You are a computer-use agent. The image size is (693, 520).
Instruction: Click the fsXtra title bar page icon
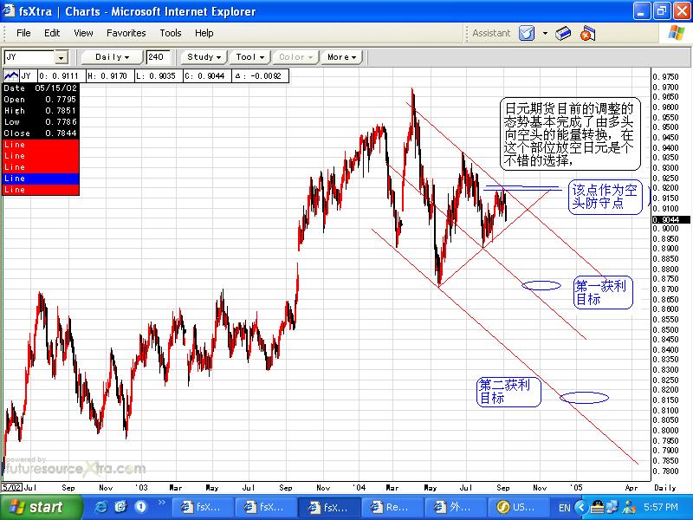click(9, 10)
